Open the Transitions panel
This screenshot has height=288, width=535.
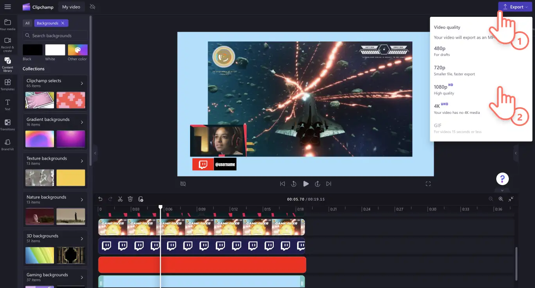tap(7, 124)
